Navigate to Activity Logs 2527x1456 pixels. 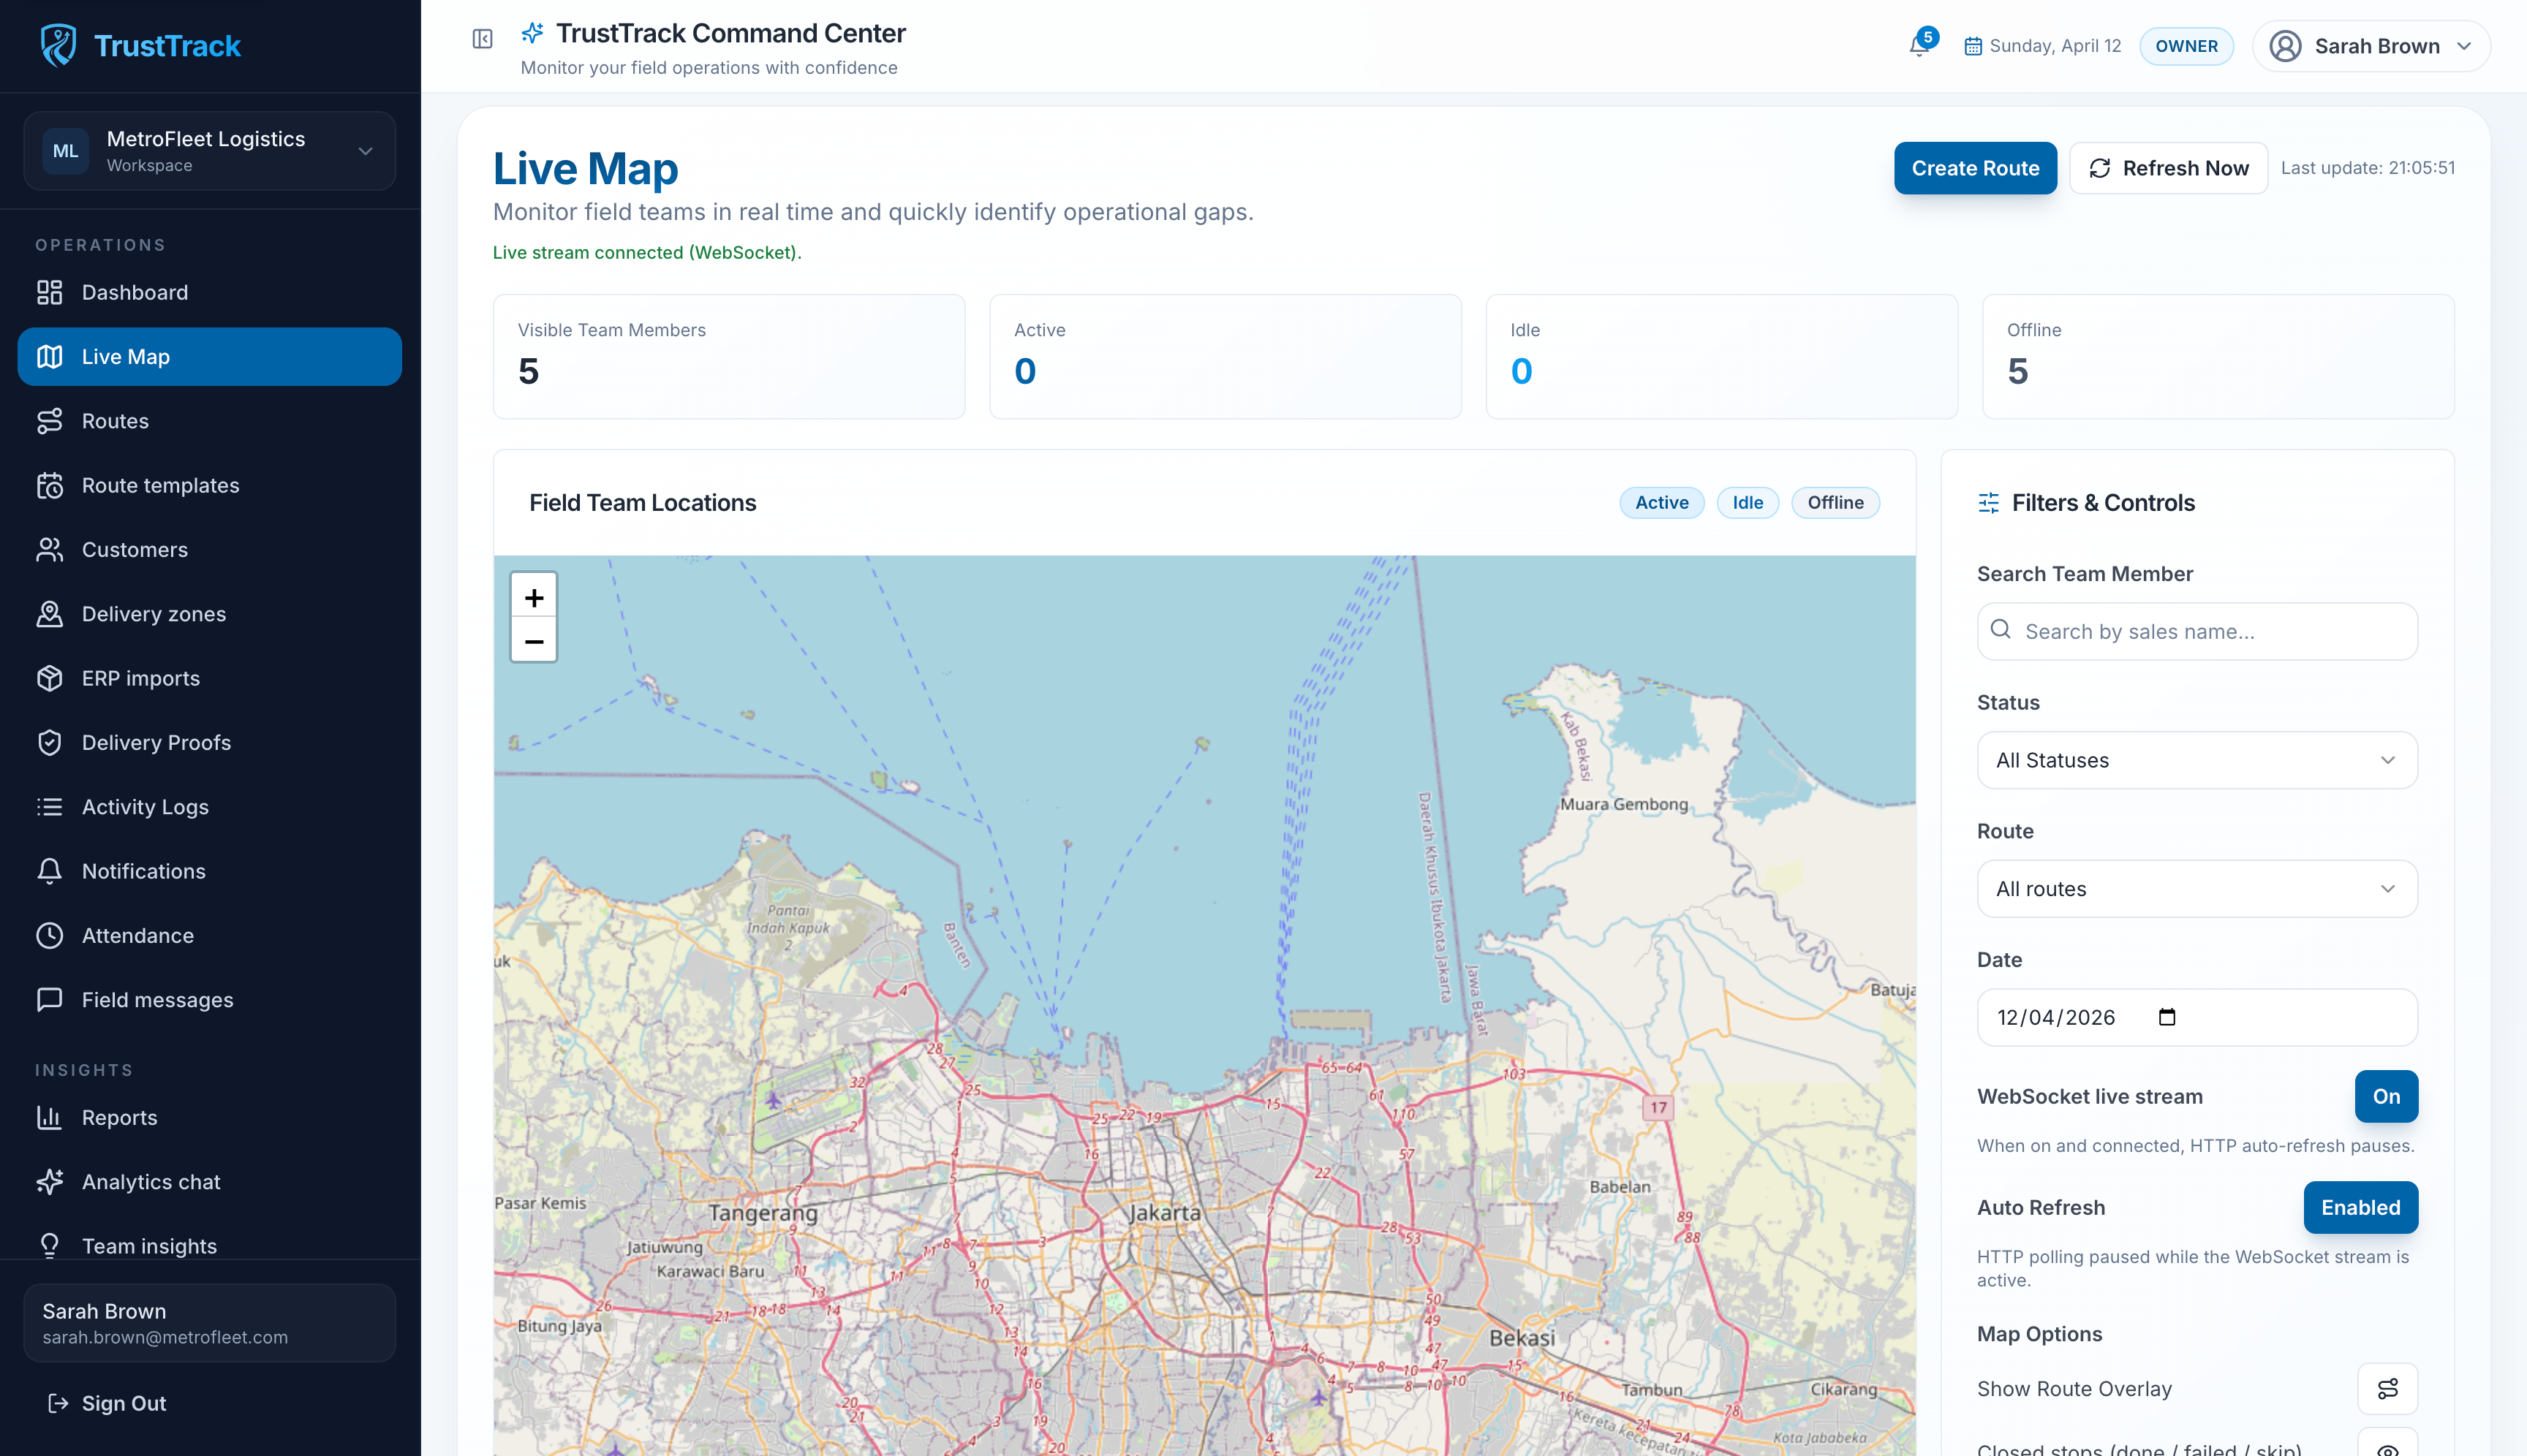(210, 806)
